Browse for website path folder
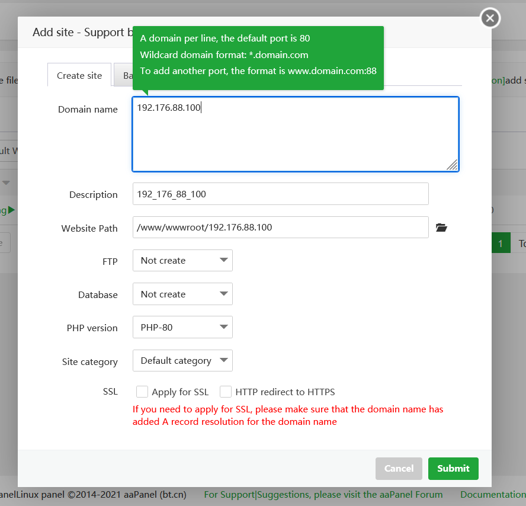 click(441, 228)
